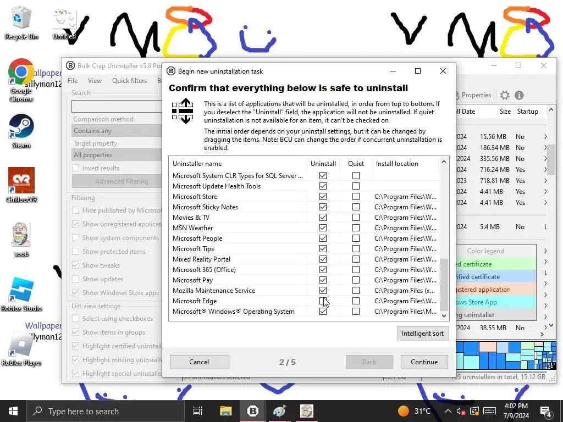
Task: Launch Roblox Player desktop shortcut
Action: point(21,349)
